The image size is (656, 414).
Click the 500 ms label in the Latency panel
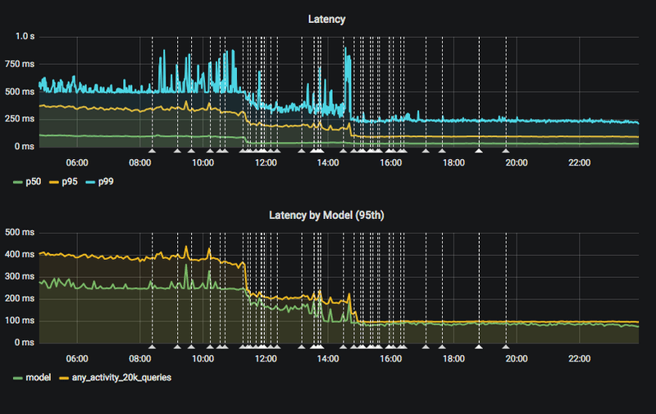pos(20,92)
